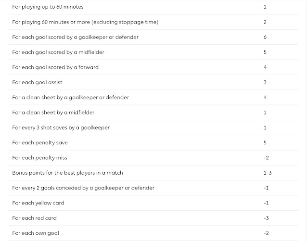The width and height of the screenshot is (308, 242).
Task: Click the 'For each yellow card' row
Action: [x=153, y=203]
